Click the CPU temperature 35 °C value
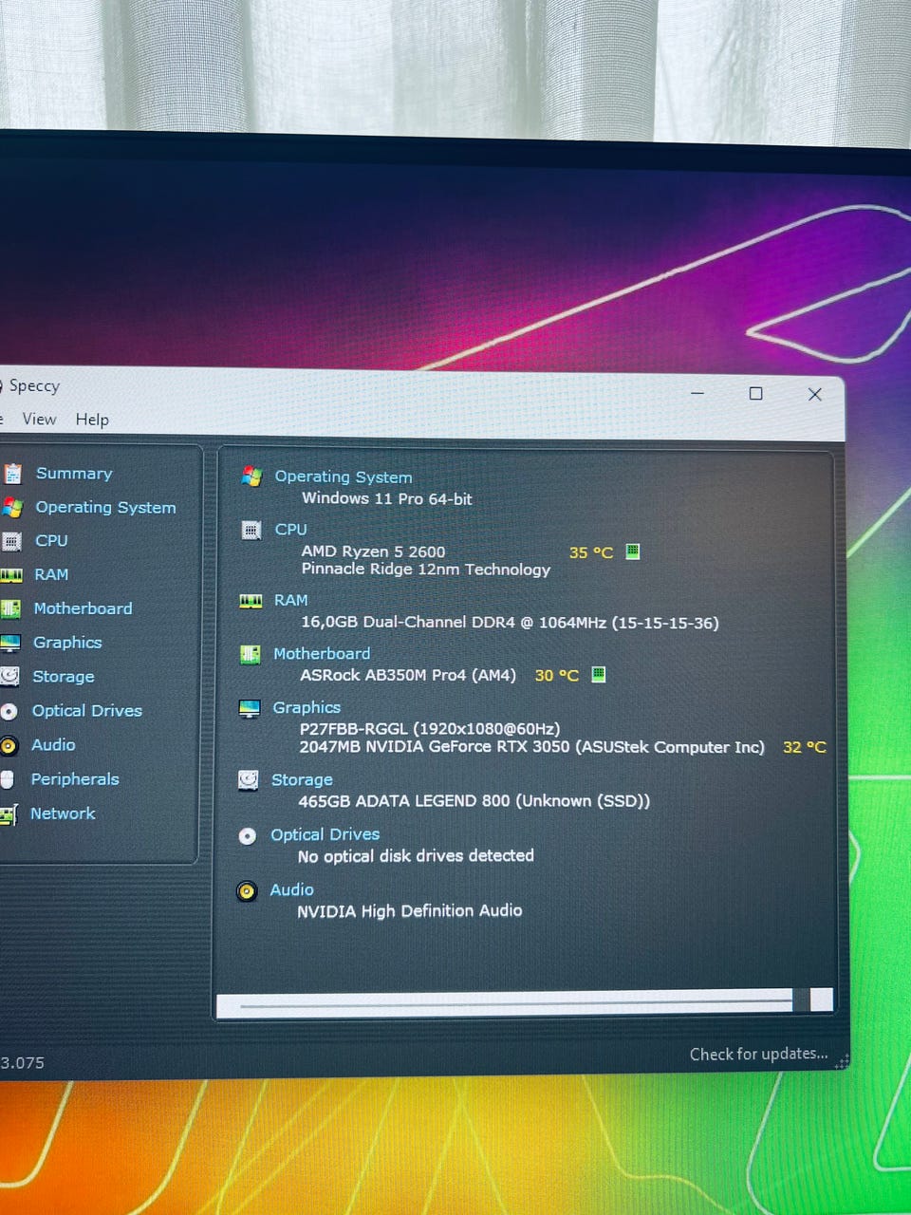 coord(591,552)
